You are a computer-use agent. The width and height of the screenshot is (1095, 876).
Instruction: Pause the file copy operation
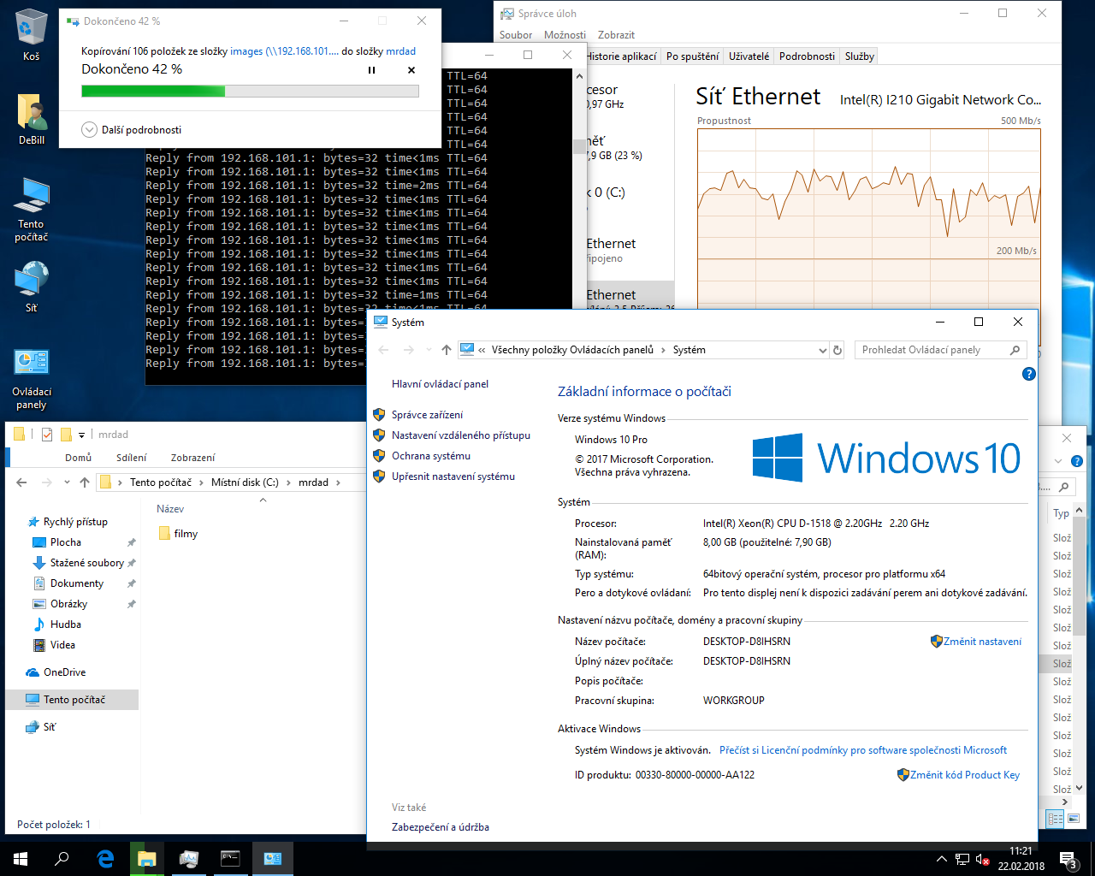click(371, 70)
